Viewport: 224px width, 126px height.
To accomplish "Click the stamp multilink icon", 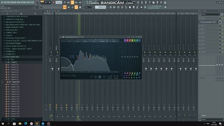I will [80, 7].
